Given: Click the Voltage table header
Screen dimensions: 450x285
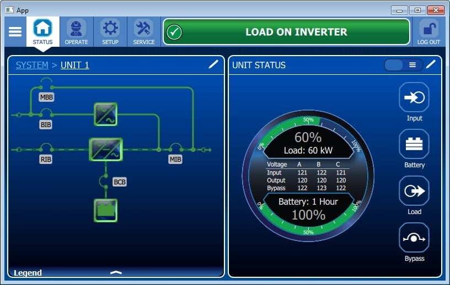Looking at the screenshot, I should click(x=277, y=164).
